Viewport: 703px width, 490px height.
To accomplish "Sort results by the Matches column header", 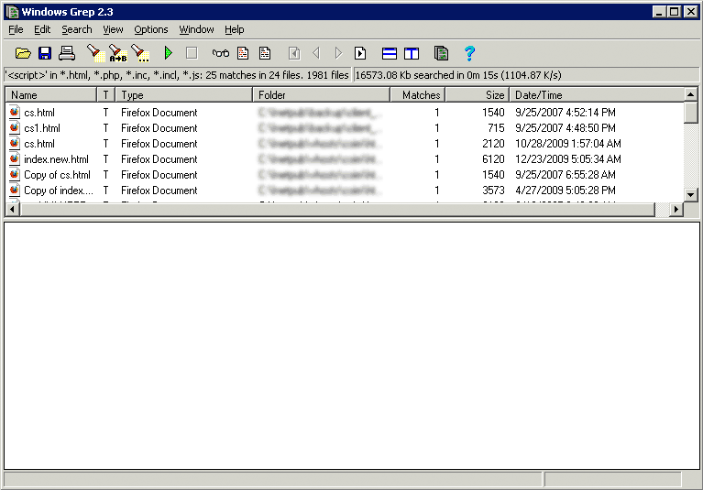I will point(418,95).
